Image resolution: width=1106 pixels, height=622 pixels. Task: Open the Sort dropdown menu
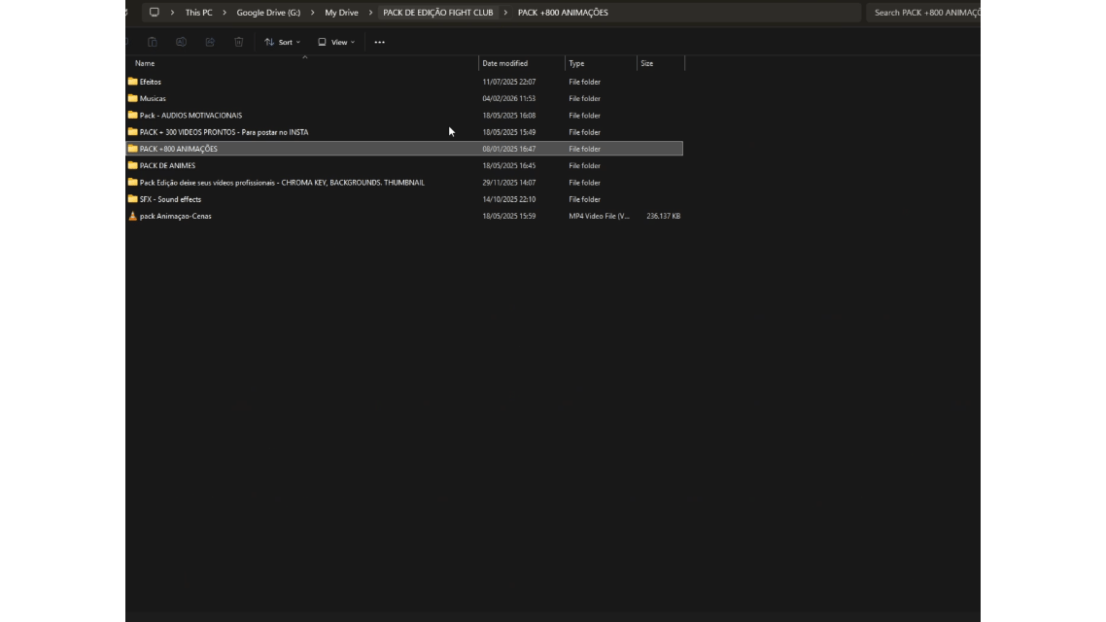coord(283,42)
